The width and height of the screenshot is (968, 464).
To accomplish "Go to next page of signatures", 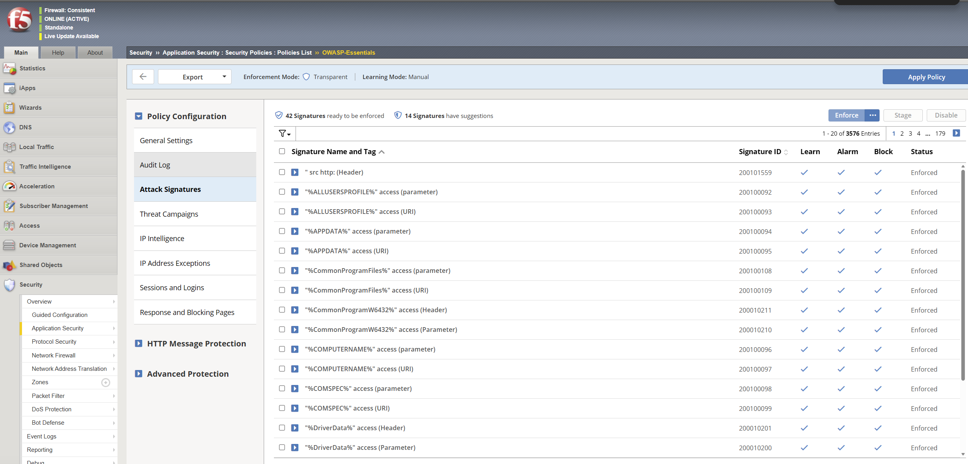I will pyautogui.click(x=956, y=133).
